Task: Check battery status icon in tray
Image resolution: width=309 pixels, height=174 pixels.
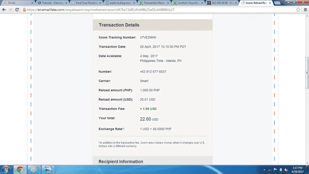Action: coord(281,170)
